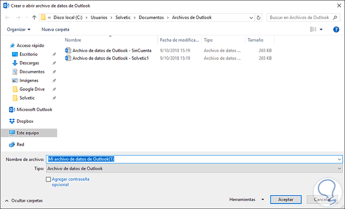Sort by Fecha de modificación column
Image resolution: width=345 pixels, height=209 pixels.
pos(179,40)
